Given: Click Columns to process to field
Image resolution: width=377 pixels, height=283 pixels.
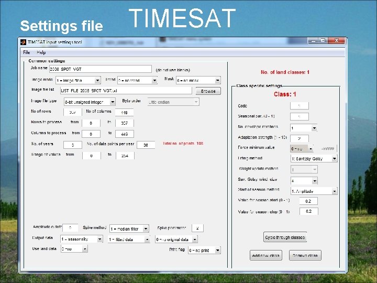Looking at the screenshot, I should tap(125, 134).
